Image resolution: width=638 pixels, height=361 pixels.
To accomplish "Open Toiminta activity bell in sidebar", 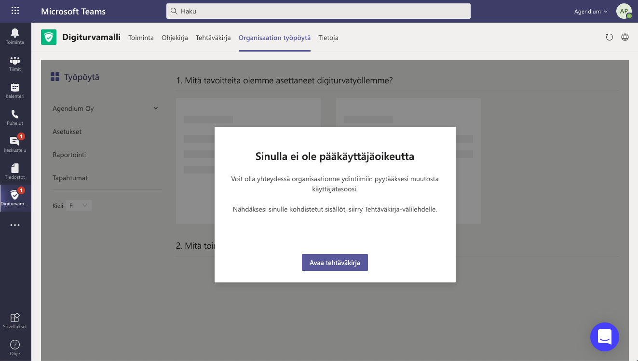I will tap(15, 36).
